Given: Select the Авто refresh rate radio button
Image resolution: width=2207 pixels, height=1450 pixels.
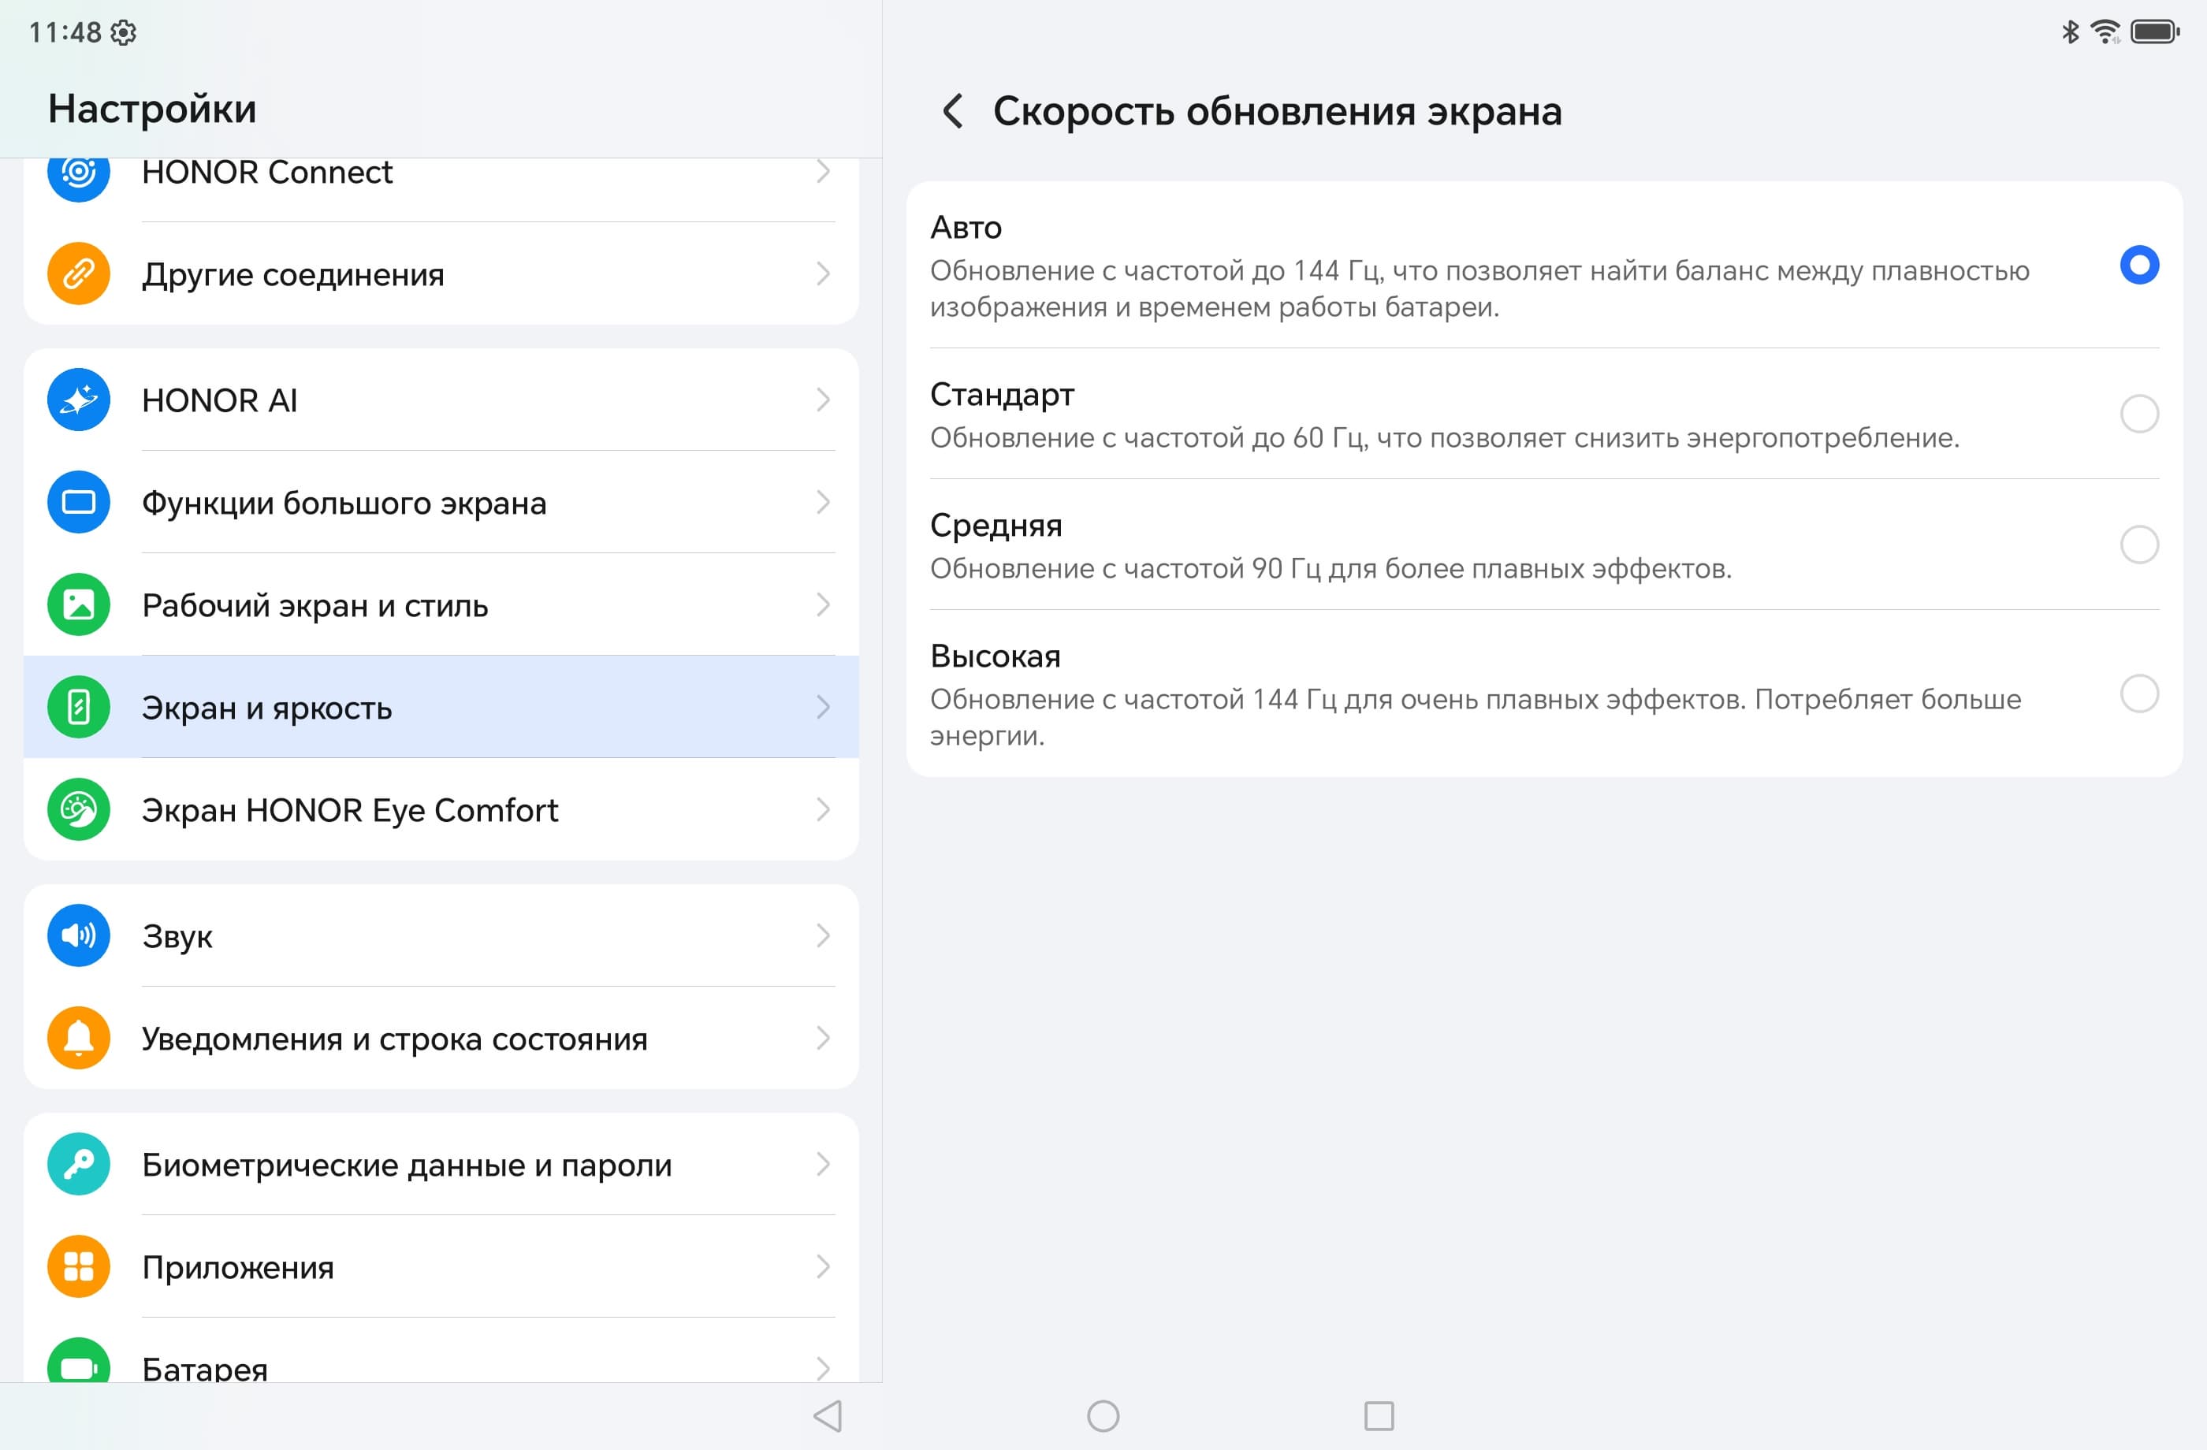Looking at the screenshot, I should 2138,265.
